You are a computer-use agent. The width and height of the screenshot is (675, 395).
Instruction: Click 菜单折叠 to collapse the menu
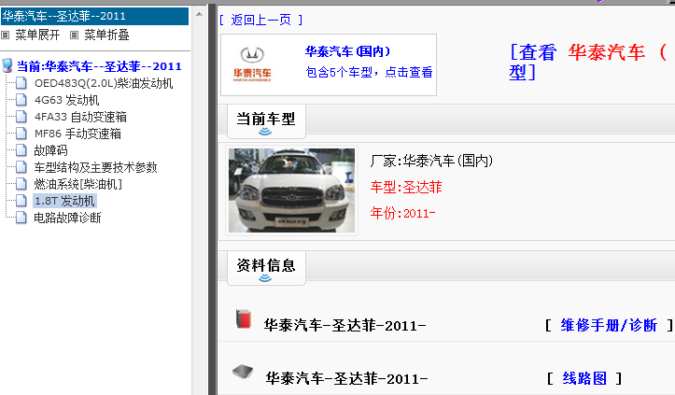(x=106, y=35)
